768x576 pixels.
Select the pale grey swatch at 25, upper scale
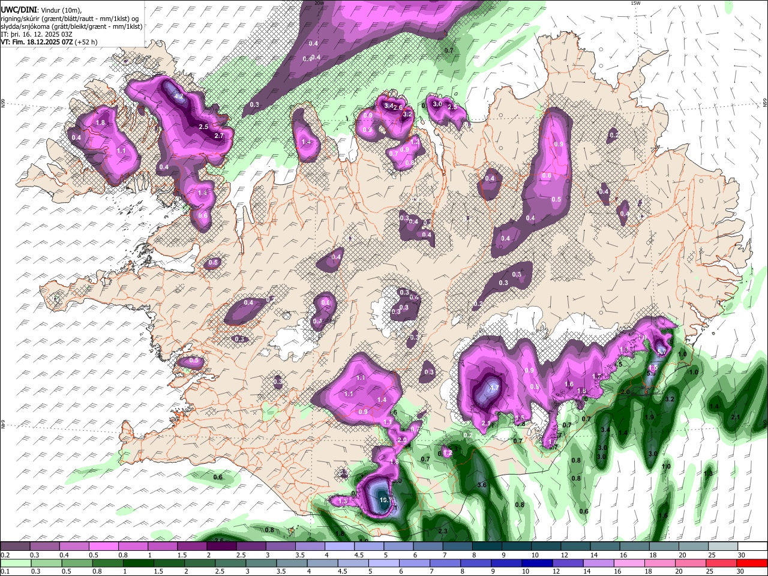point(723,546)
